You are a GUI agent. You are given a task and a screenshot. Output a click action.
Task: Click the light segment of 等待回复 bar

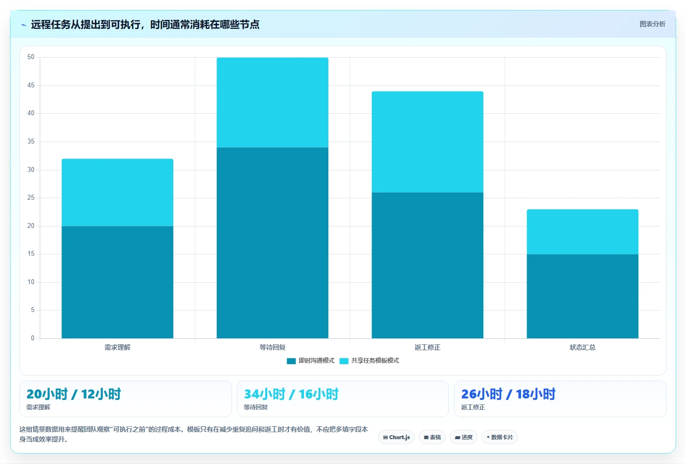(272, 102)
